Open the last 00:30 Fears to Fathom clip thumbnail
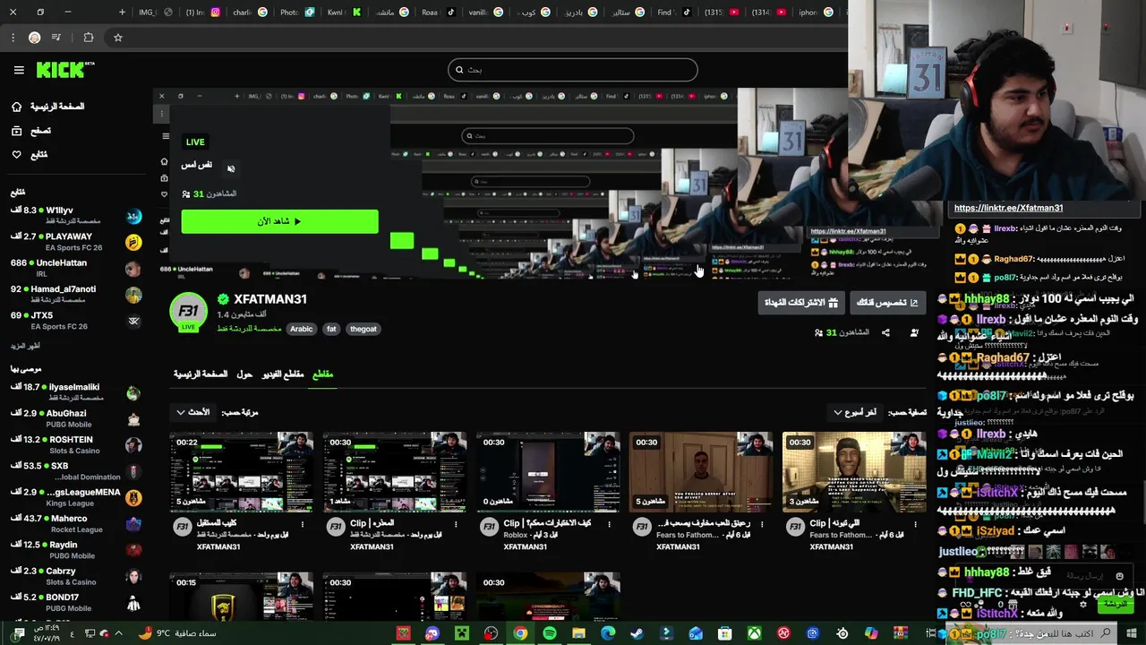The image size is (1146, 645). (x=854, y=472)
